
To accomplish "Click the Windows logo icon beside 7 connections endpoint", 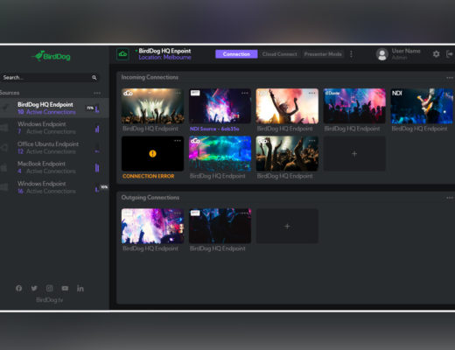I will (4, 128).
